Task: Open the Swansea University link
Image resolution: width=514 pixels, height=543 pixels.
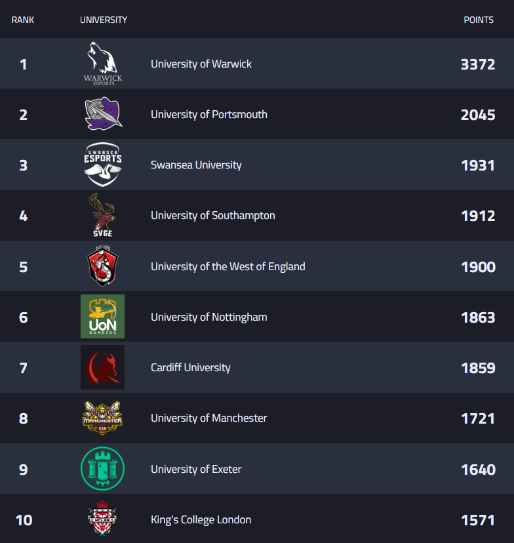Action: point(196,165)
